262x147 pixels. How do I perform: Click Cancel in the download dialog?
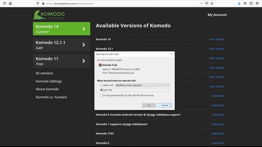[165, 105]
